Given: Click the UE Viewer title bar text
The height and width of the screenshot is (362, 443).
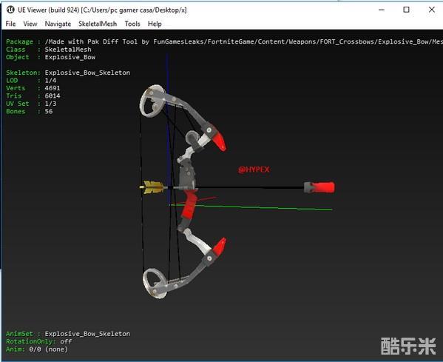Looking at the screenshot, I should click(x=102, y=10).
